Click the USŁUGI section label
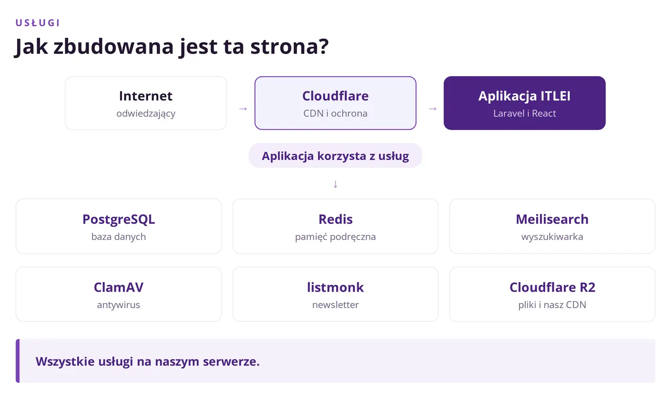This screenshot has width=671, height=399. pyautogui.click(x=38, y=23)
